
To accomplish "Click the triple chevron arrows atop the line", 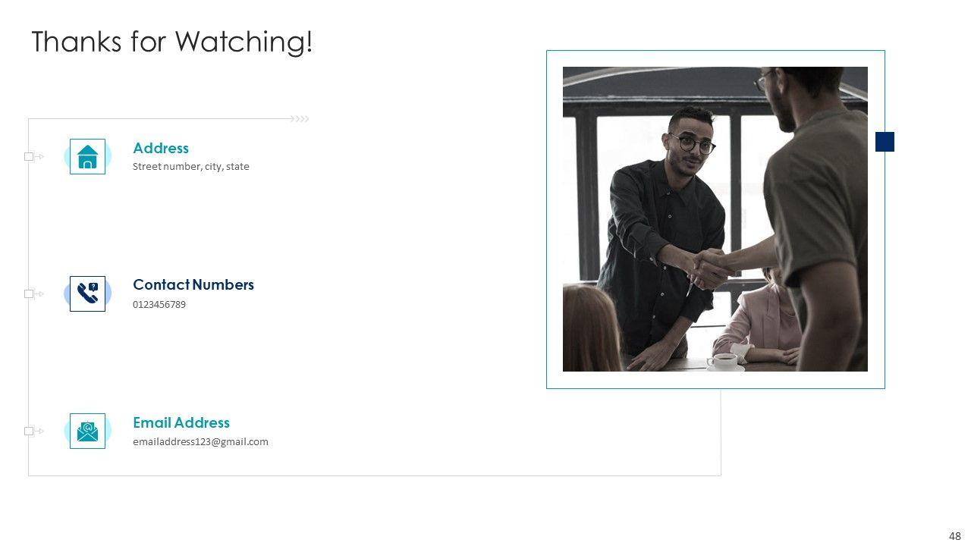I will coord(301,118).
